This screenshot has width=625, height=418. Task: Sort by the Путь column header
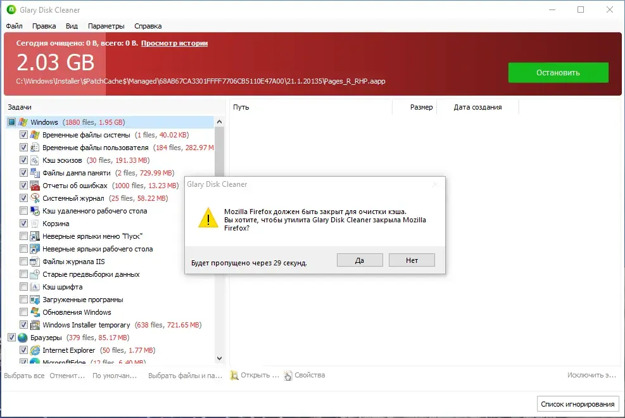(311, 107)
